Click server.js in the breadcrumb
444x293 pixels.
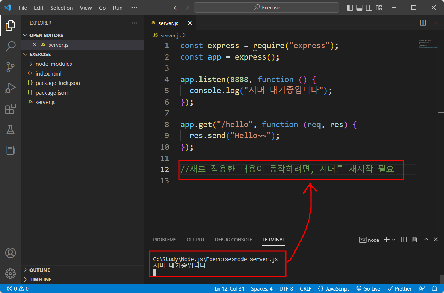171,35
